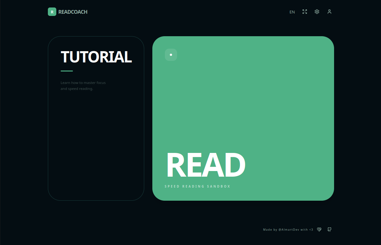
Task: Click the green underline beneath TUTORIAL
Action: tap(67, 71)
